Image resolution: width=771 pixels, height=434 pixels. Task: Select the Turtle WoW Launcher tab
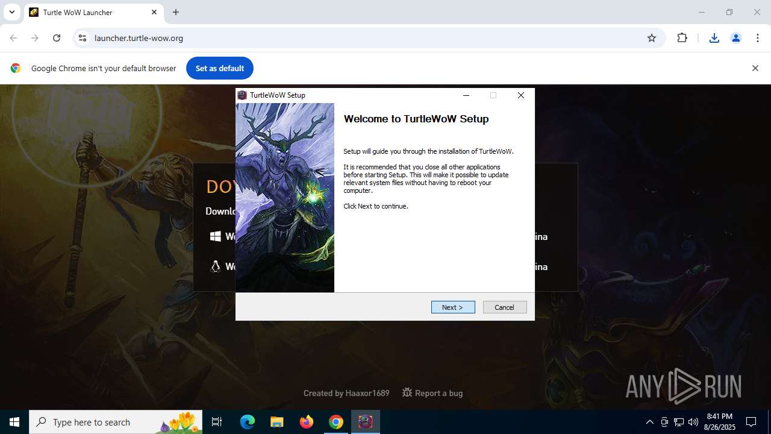pos(93,13)
